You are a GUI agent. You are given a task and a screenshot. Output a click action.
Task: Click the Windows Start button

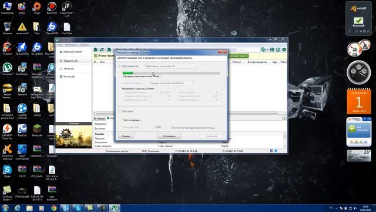tap(5, 208)
